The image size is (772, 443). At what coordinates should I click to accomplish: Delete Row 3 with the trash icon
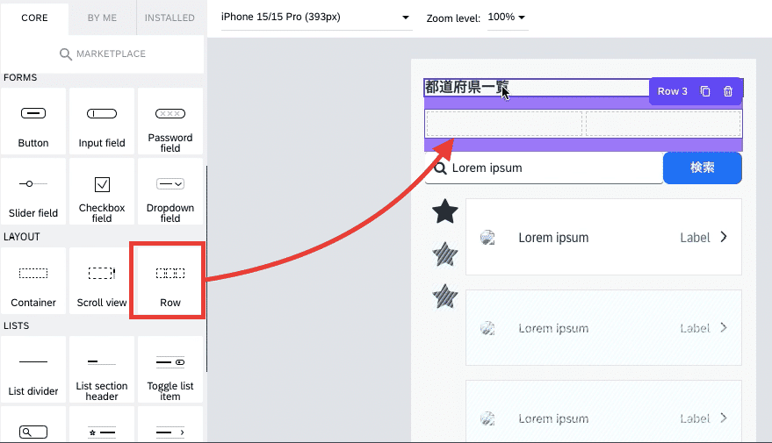(x=728, y=91)
